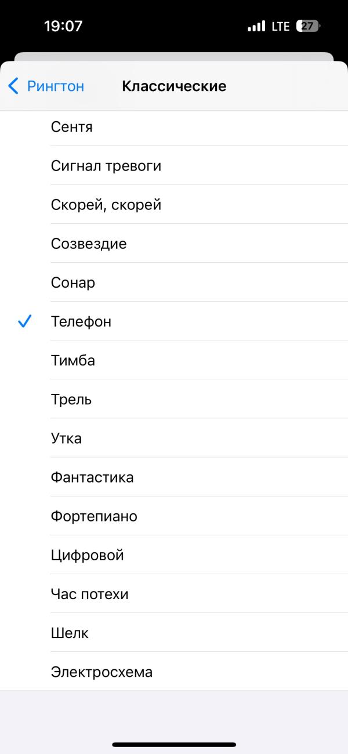348x754 pixels.
Task: Pick the Час потехи ringtone
Action: tap(174, 594)
